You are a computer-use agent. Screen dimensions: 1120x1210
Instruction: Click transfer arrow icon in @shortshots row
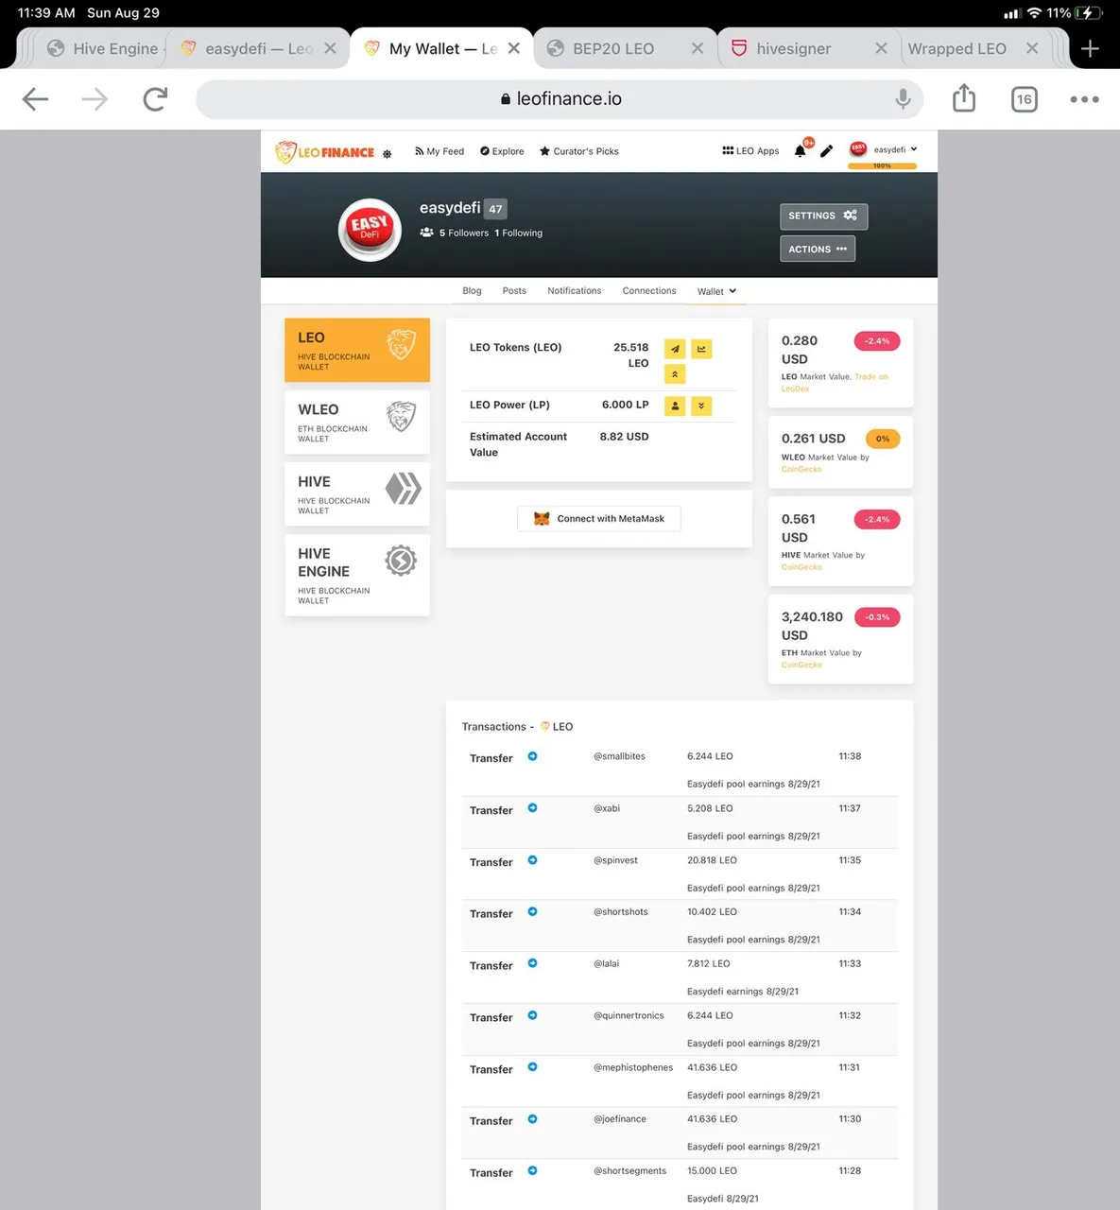532,912
